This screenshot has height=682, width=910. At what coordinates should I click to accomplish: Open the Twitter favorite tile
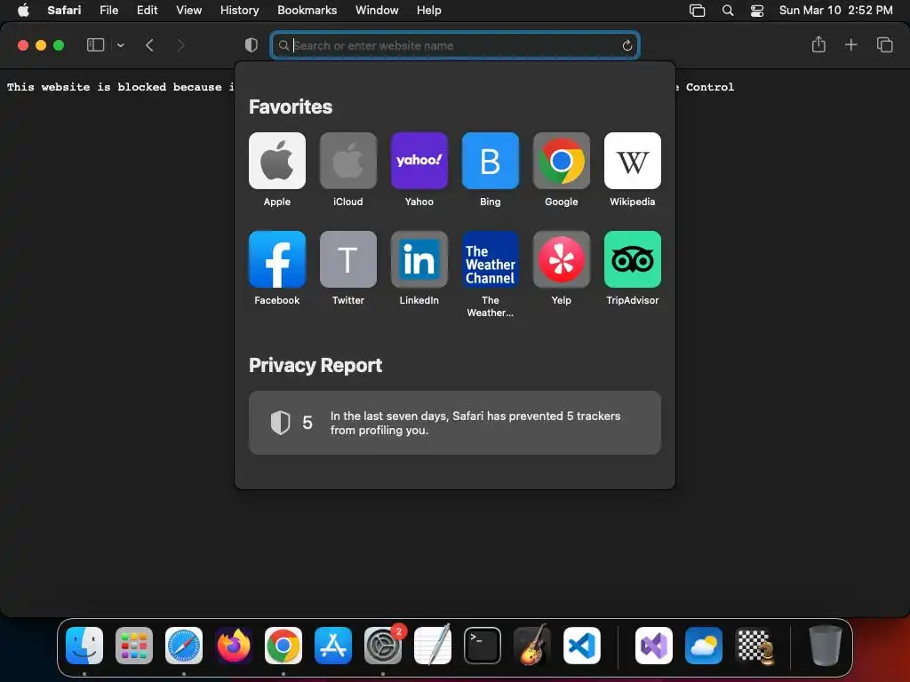348,259
